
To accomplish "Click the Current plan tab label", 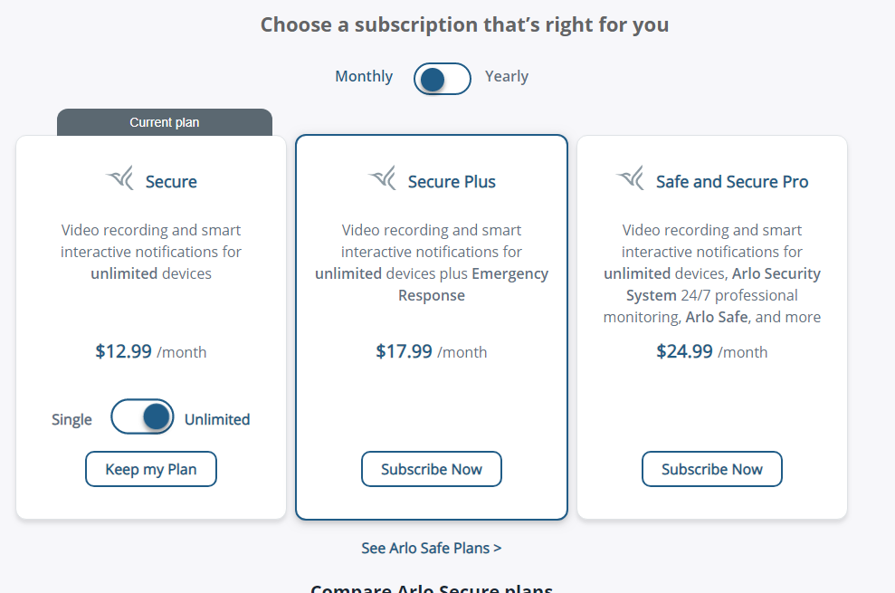I will [165, 122].
